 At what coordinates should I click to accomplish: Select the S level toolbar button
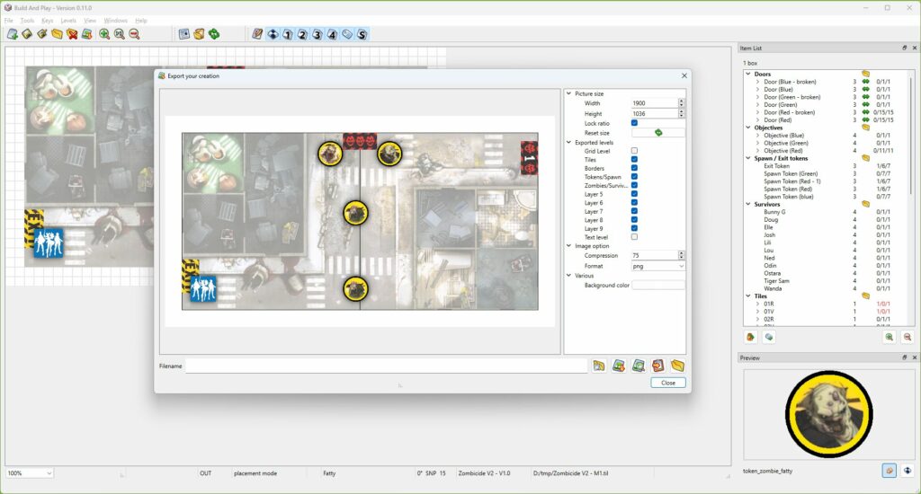point(362,34)
